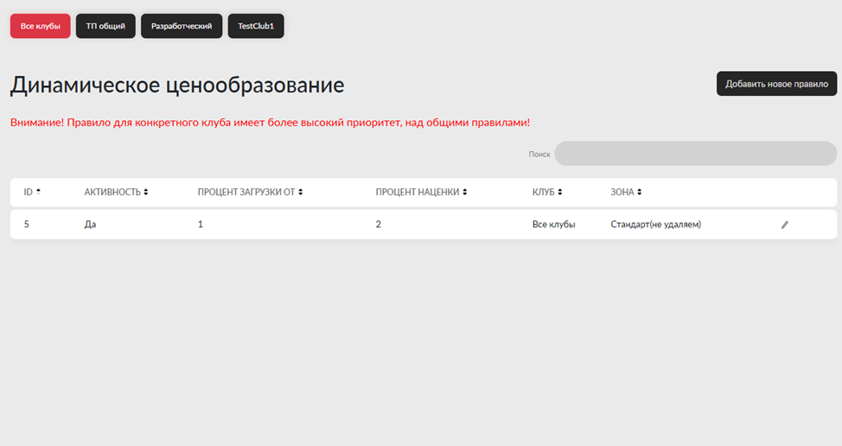The image size is (842, 446).
Task: Choose the TestClub1 club tab
Action: 256,26
